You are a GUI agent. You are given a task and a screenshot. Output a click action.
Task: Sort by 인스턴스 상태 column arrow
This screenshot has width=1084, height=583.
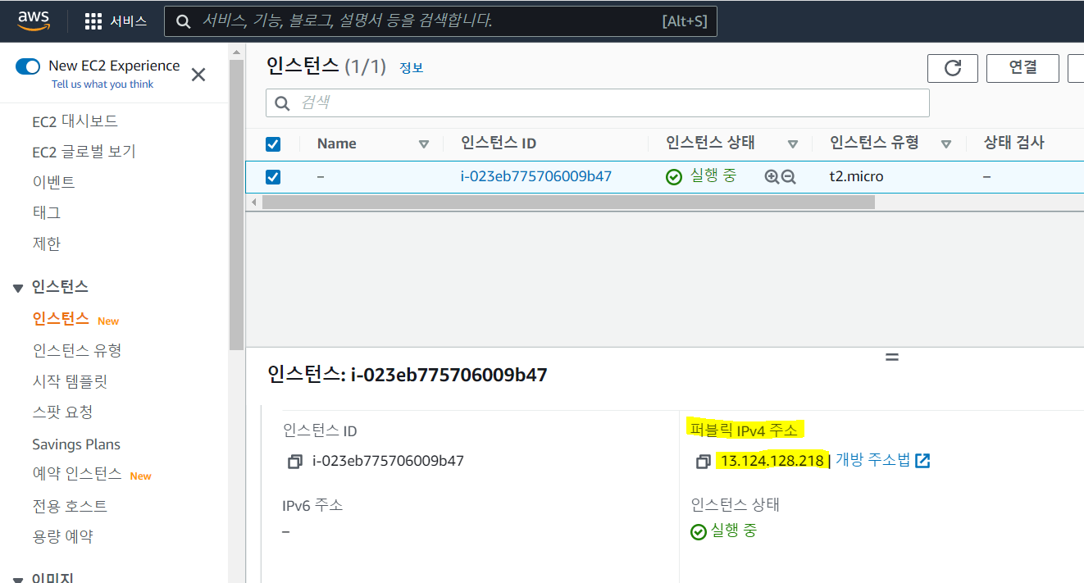coord(793,144)
